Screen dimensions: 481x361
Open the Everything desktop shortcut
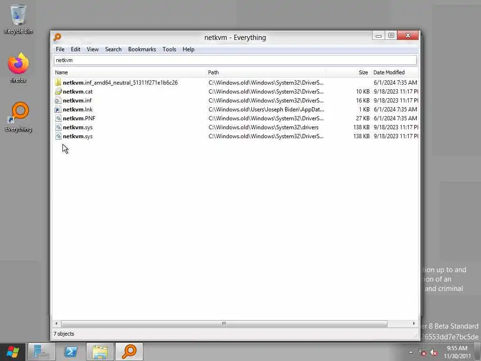point(18,117)
